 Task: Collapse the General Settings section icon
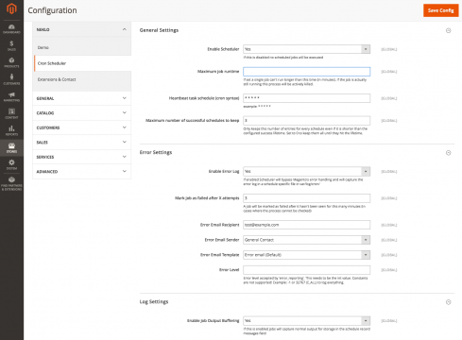449,30
